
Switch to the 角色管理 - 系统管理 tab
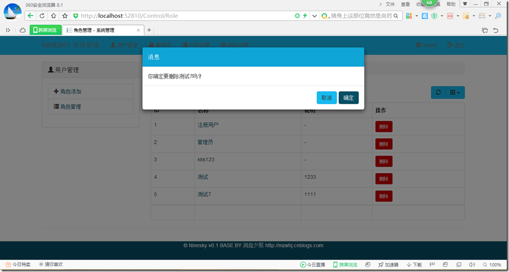(99, 30)
